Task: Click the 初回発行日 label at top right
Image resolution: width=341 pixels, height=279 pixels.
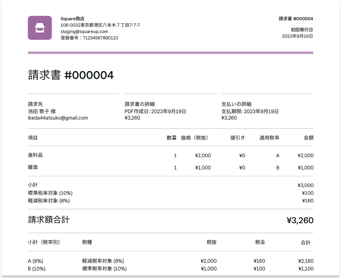Action: 302,30
